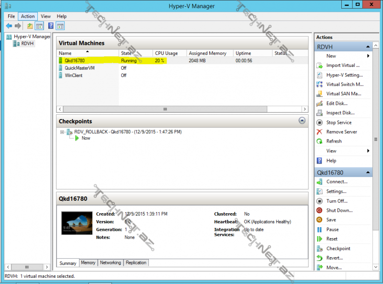Click the Help question mark toolbar icon
This screenshot has width=383, height=284.
coord(51,26)
